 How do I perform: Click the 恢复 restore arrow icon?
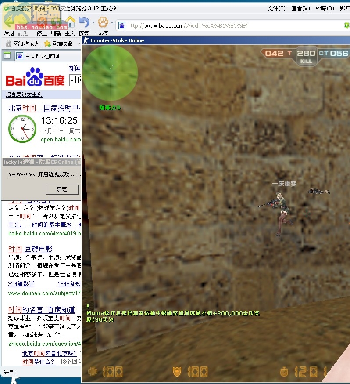(84, 22)
